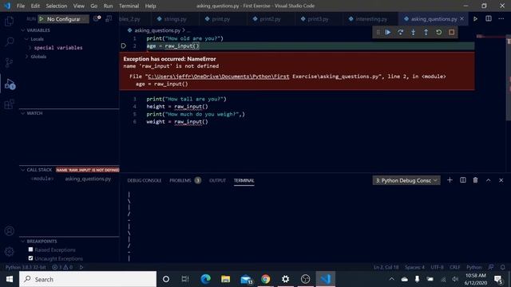Viewport: 511px width, 287px height.
Task: Open Source Control view in activity bar
Action: pos(9,62)
